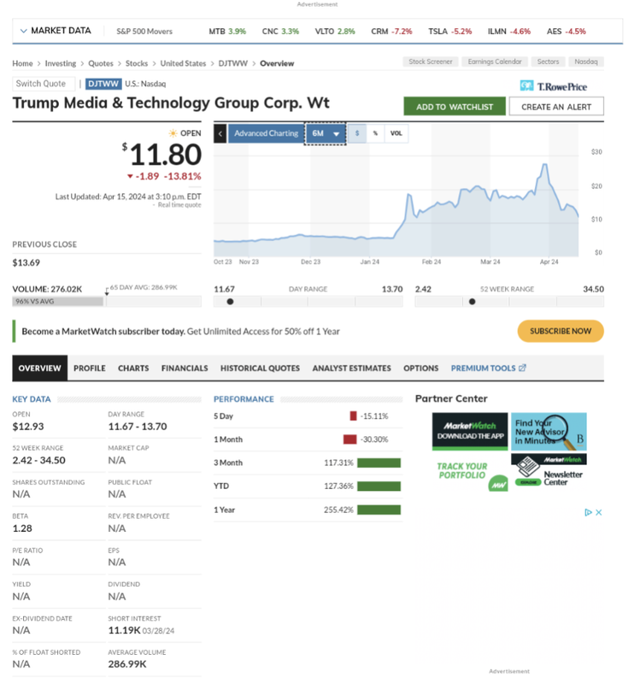The image size is (628, 684).
Task: Click Add to Watchlist button
Action: [455, 106]
